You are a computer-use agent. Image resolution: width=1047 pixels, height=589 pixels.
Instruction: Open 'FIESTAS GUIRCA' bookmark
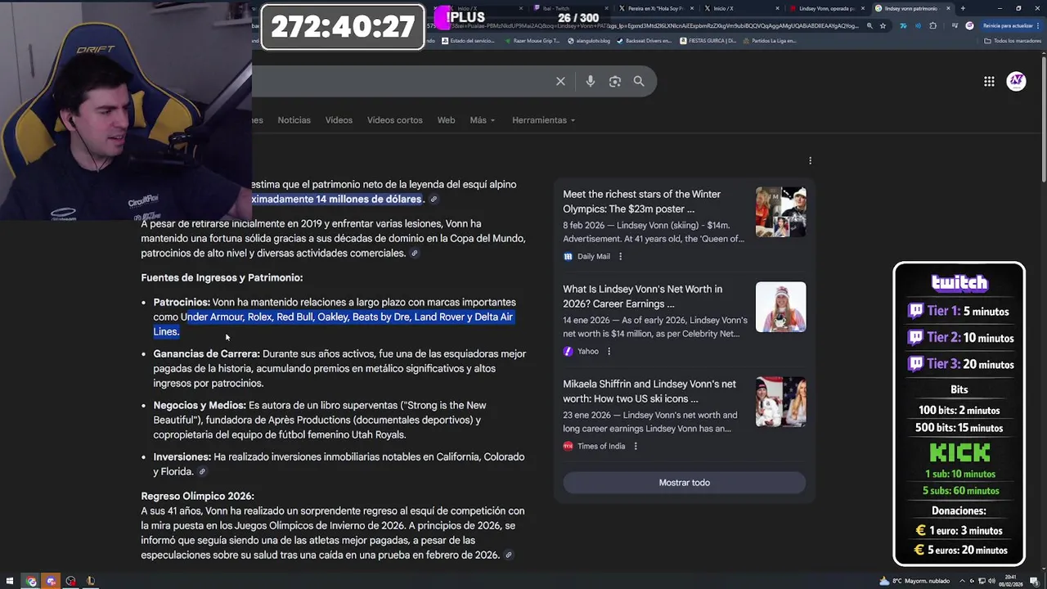click(x=708, y=40)
